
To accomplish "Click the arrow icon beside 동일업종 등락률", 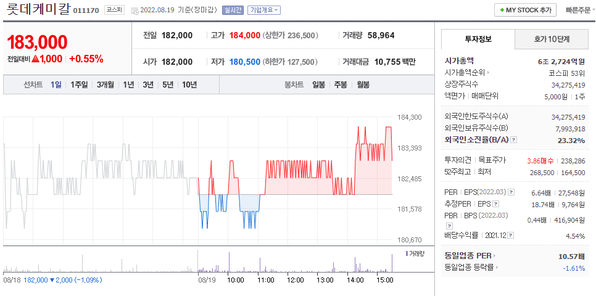I will click(x=497, y=268).
